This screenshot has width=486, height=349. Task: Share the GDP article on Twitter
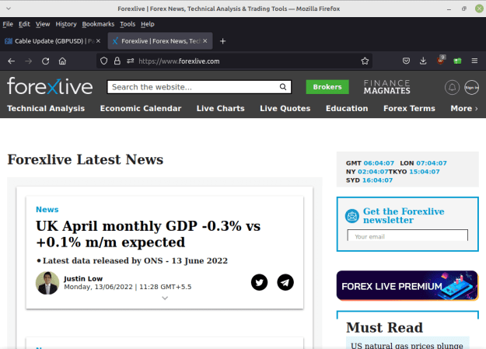pyautogui.click(x=260, y=282)
